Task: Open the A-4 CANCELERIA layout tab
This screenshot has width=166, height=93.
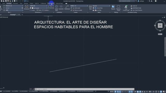Action: pyautogui.click(x=33, y=91)
